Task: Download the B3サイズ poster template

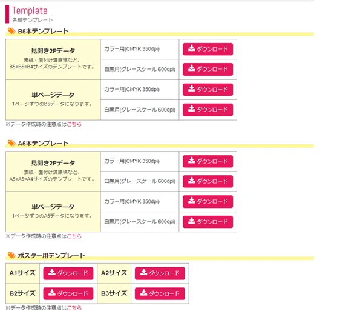Action: 160,293
